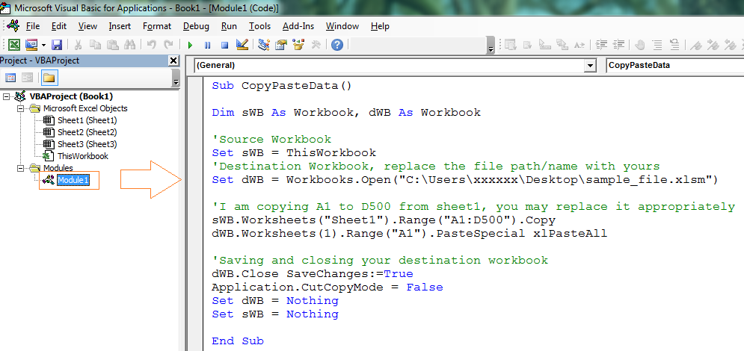Click the Insert UserForm toolbar icon

(x=31, y=45)
